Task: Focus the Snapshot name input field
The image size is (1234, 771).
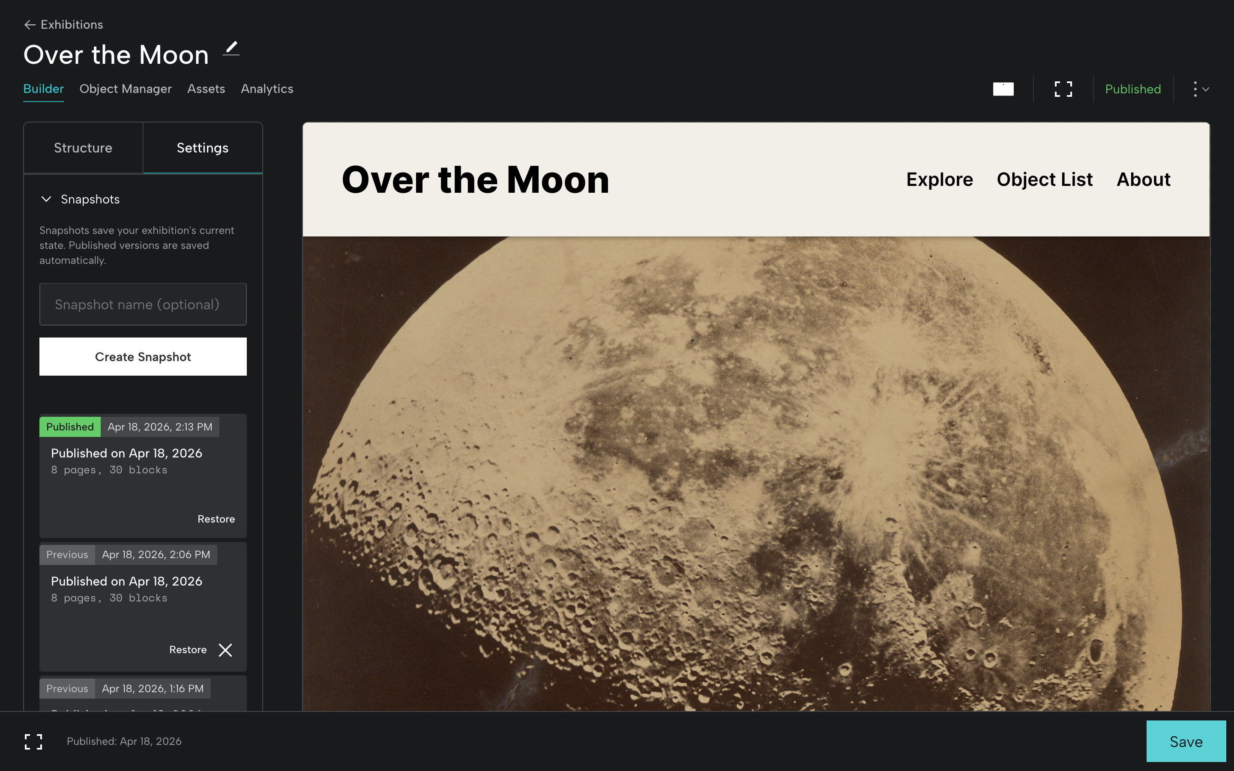Action: point(143,305)
